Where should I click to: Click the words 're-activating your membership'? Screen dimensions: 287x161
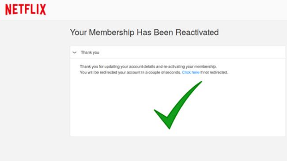coord(190,66)
